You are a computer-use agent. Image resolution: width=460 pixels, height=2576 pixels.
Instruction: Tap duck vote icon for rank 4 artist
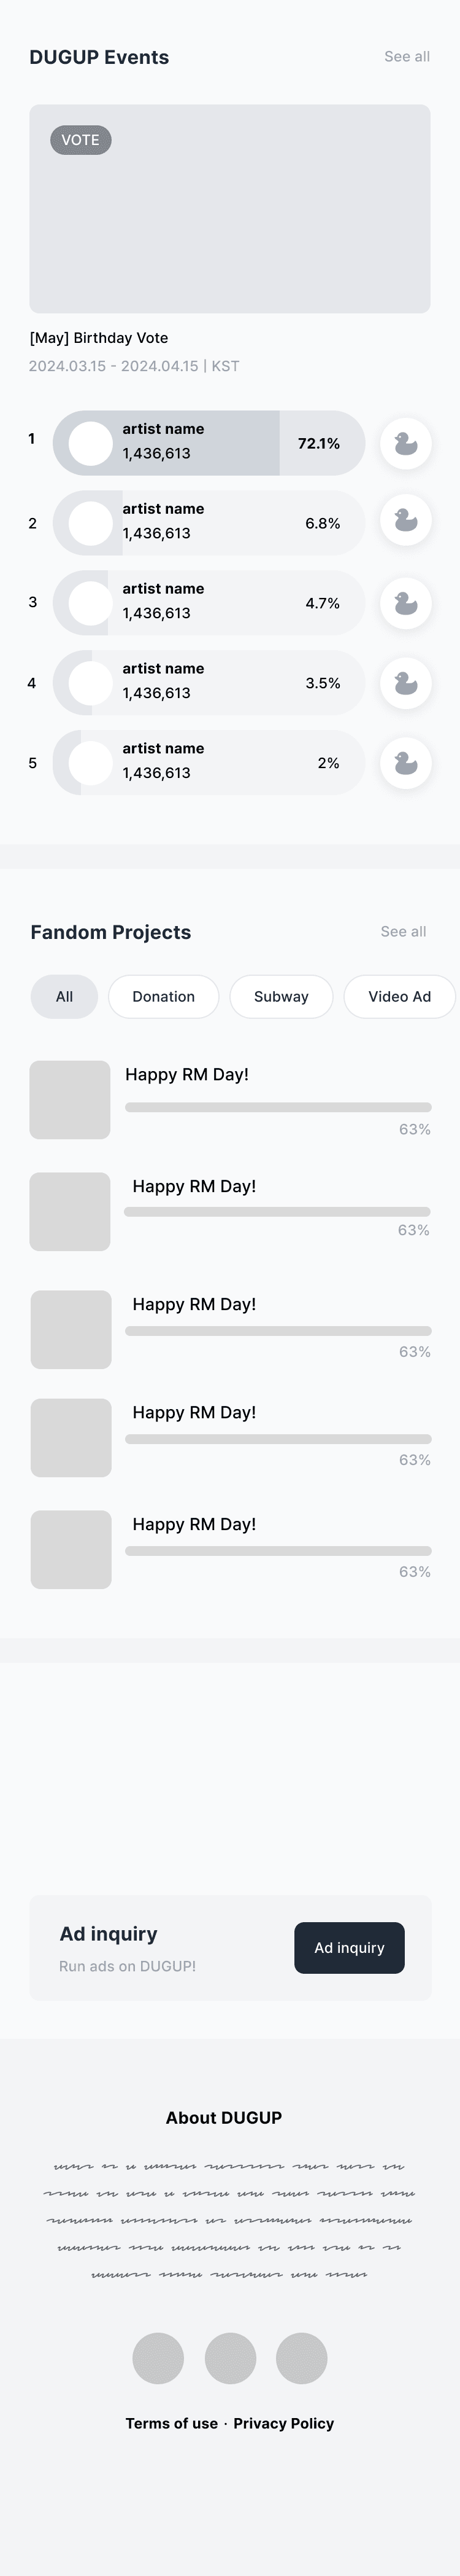[405, 683]
